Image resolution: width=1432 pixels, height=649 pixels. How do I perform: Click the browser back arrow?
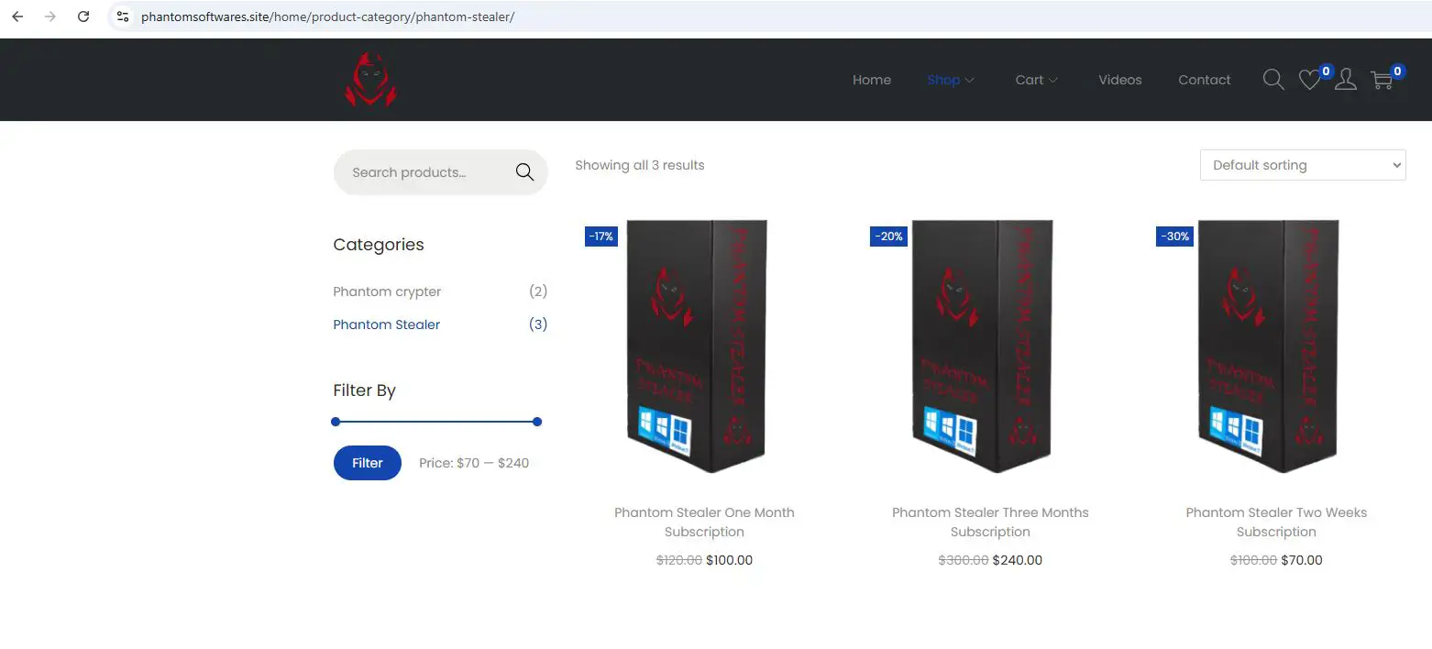pos(17,16)
